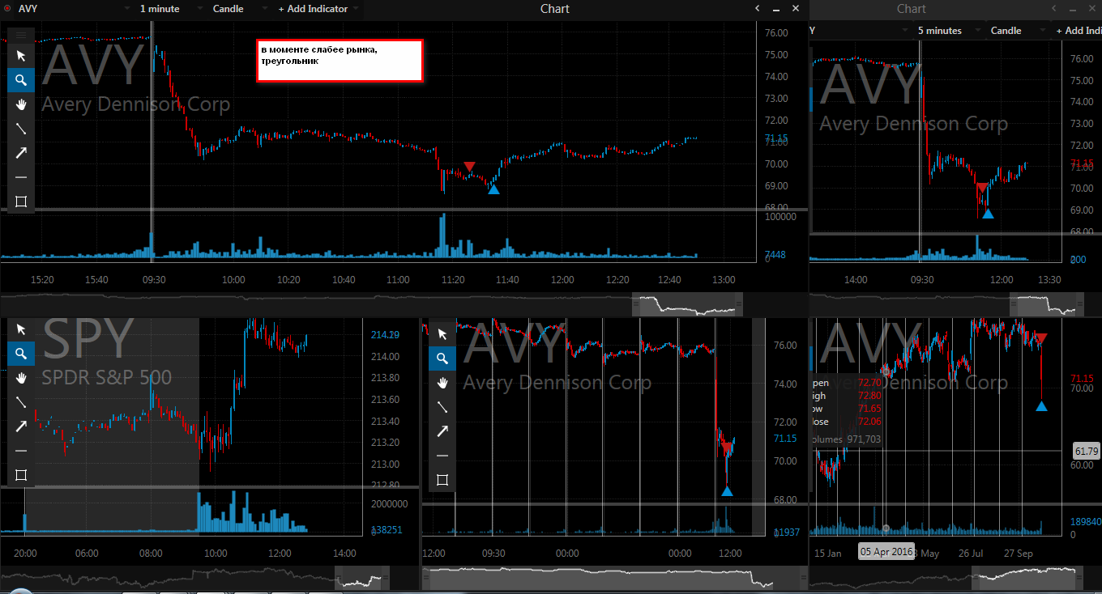
Task: Click the red link circle beside AVY symbol
Action: (6, 9)
